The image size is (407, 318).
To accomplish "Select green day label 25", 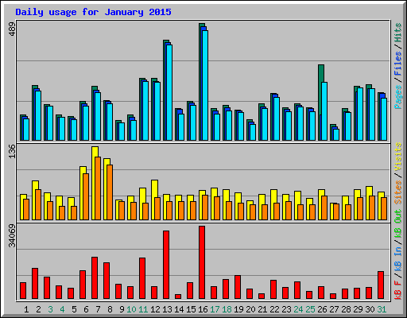I will 310,309.
